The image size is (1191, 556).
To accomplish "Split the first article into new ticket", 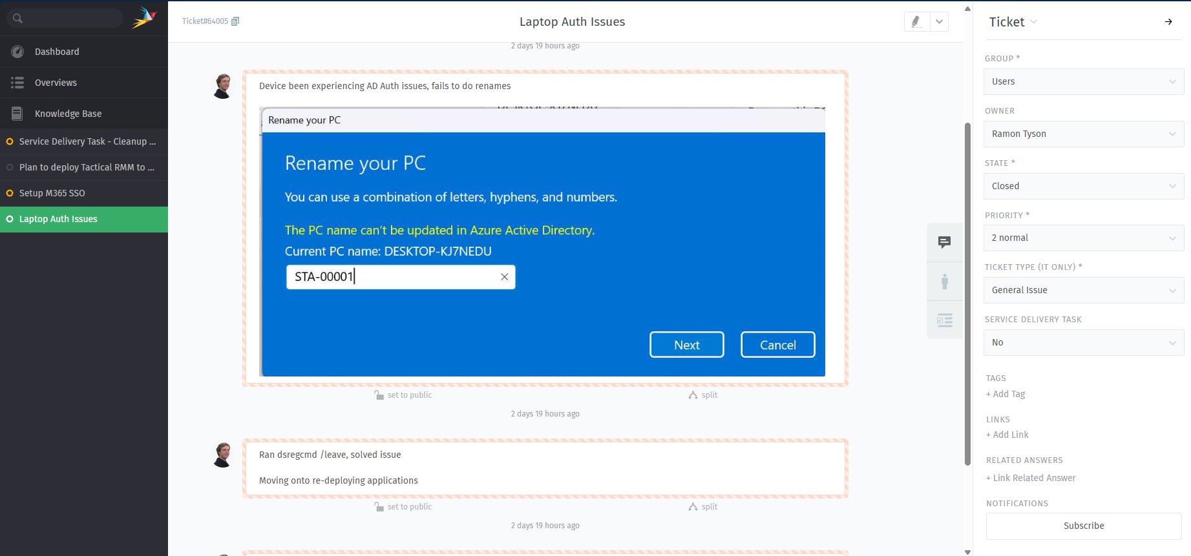I will (x=703, y=395).
